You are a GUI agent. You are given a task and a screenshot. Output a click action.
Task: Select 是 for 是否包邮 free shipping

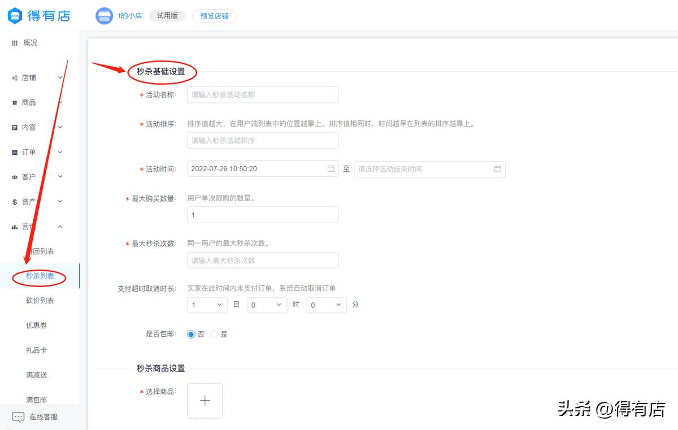pos(215,334)
